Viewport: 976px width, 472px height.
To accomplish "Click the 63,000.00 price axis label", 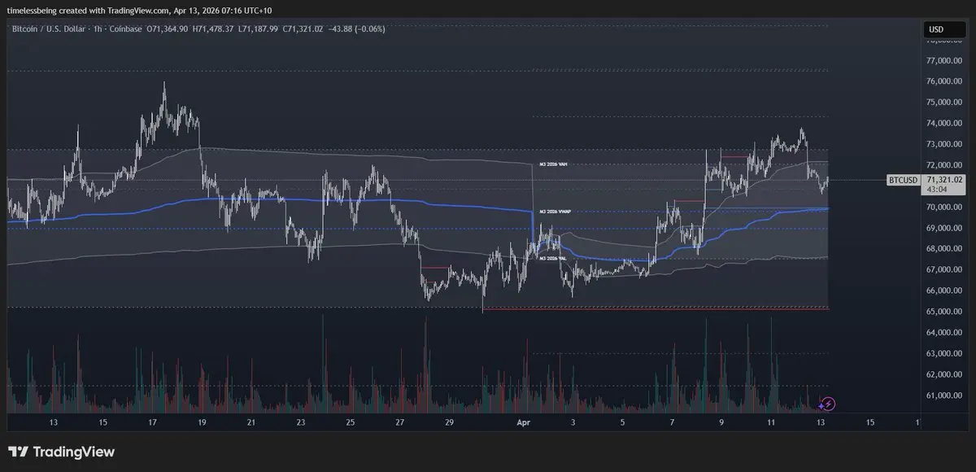I will tap(943, 354).
